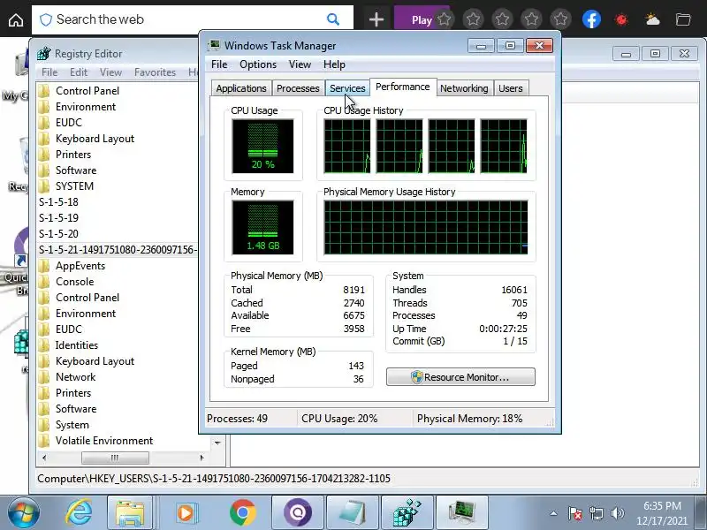
Task: Click the Action Center flag icon
Action: coord(575,513)
